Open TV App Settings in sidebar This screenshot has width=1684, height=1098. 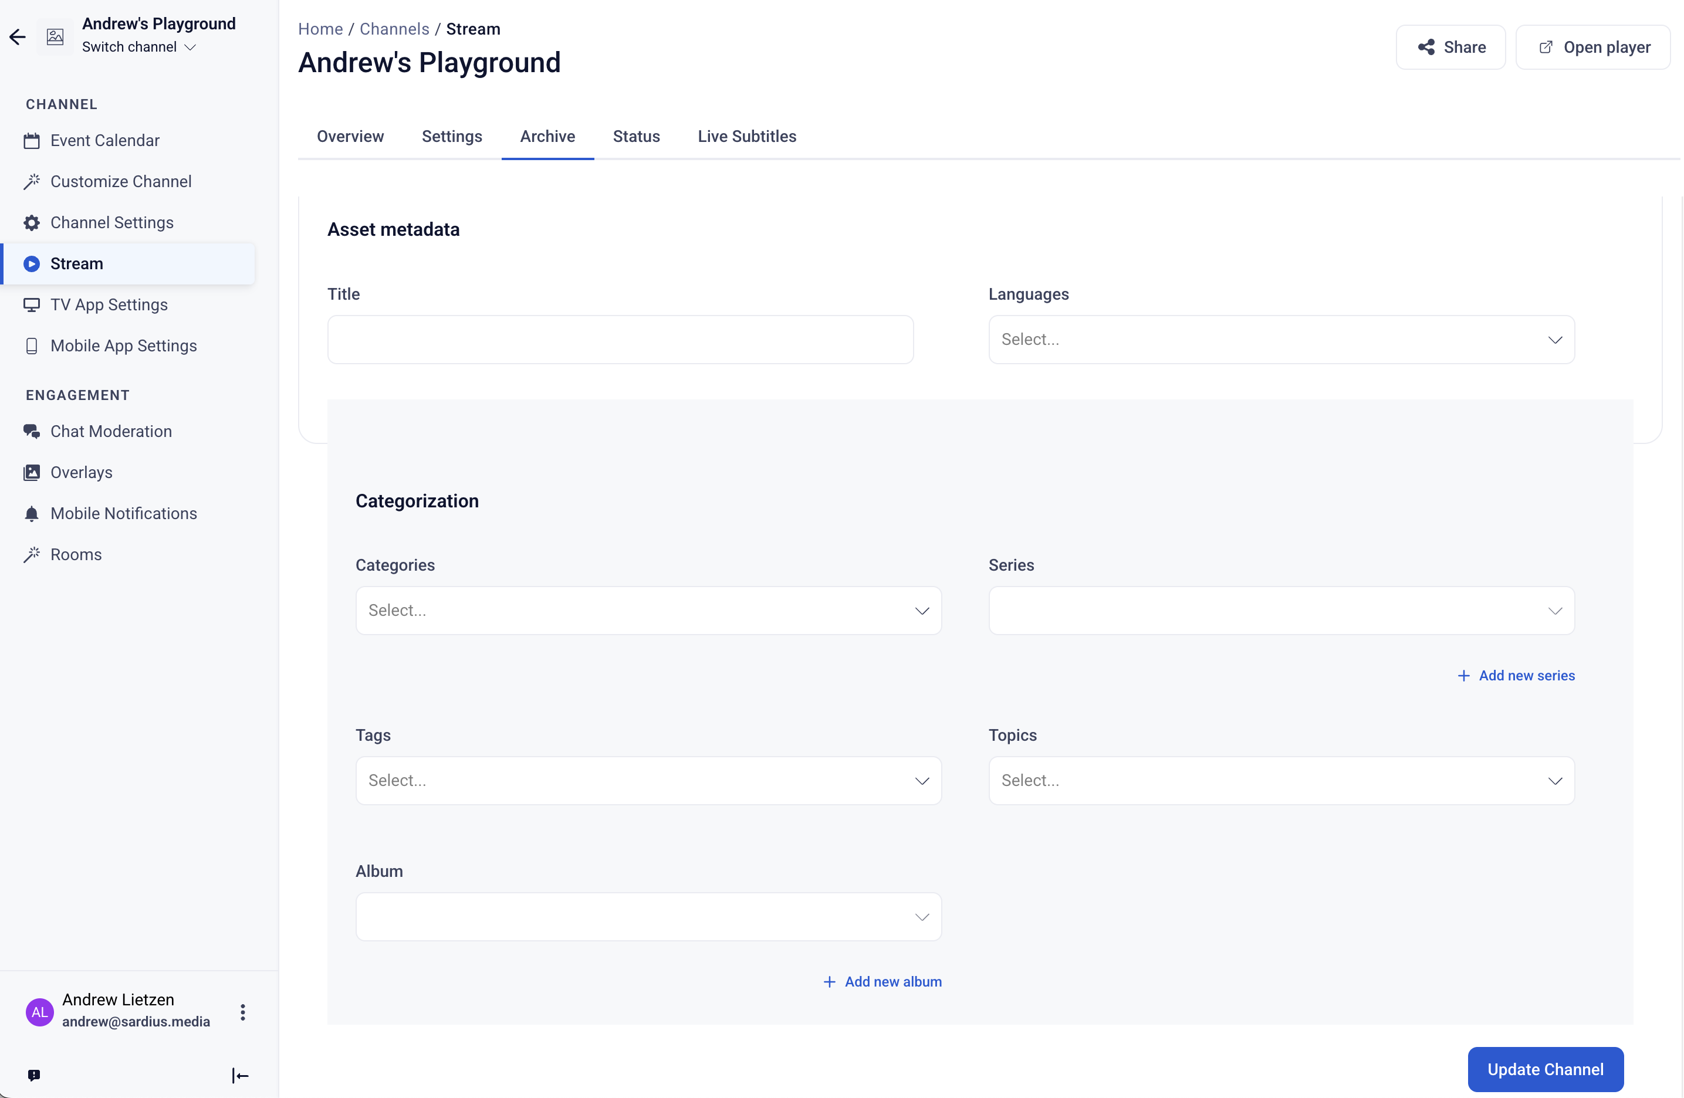click(x=129, y=305)
